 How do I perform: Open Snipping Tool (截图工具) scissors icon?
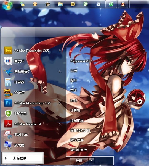tap(8, 135)
